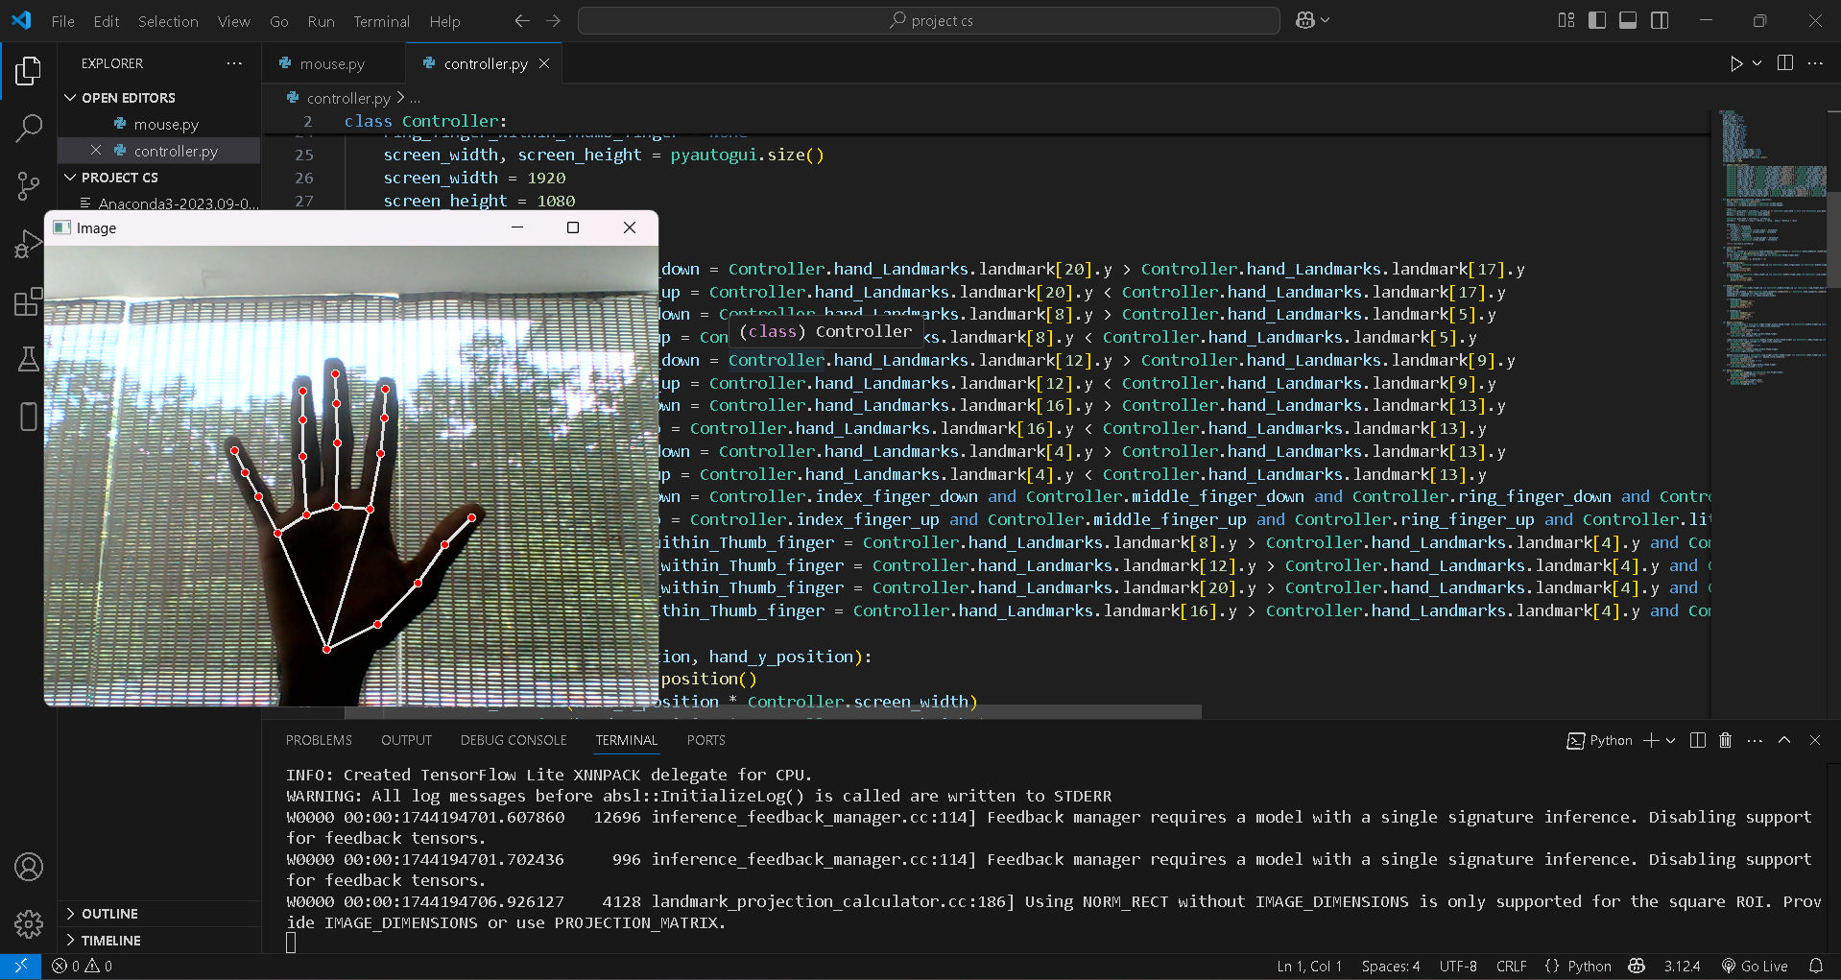
Task: Open Extensions view in activity bar
Action: (x=29, y=302)
